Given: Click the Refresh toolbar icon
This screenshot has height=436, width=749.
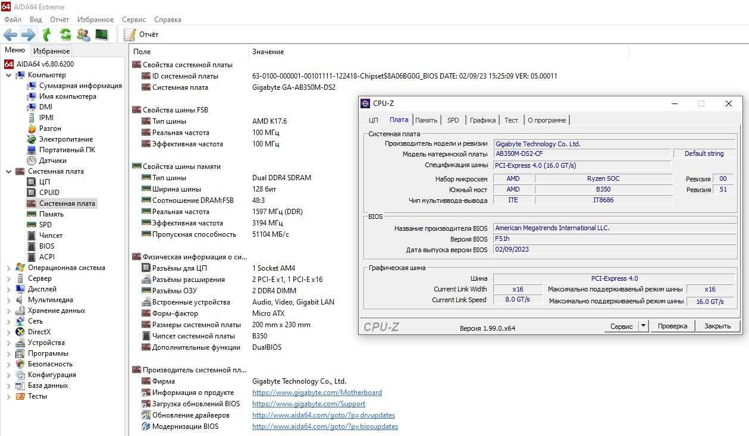Looking at the screenshot, I should click(65, 34).
